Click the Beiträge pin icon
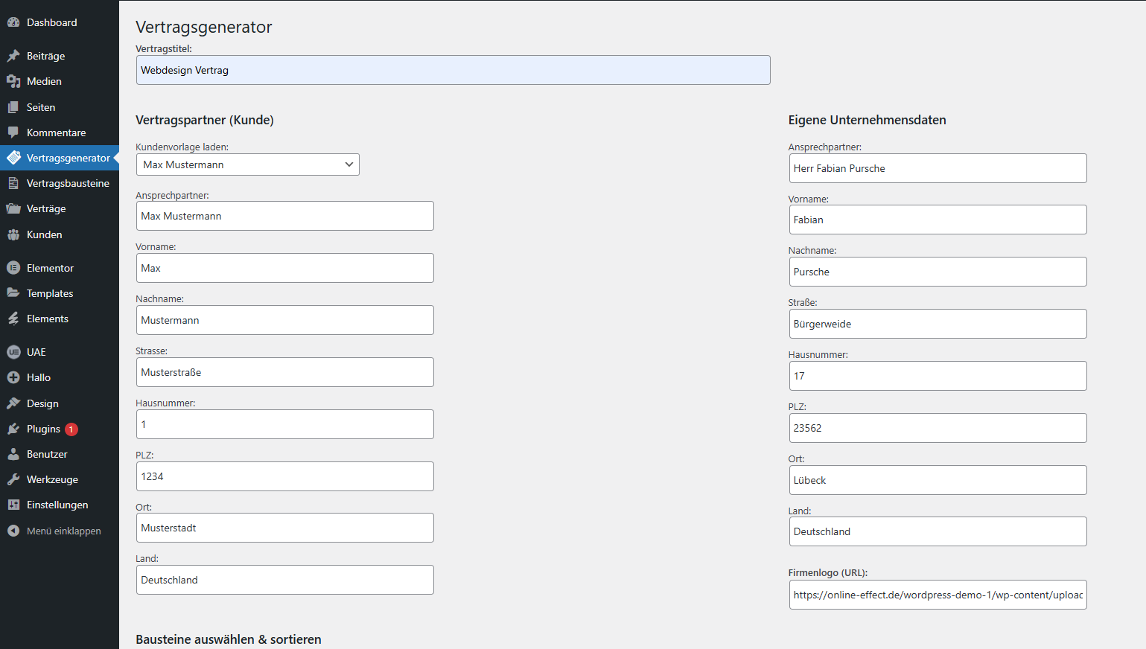 [13, 56]
